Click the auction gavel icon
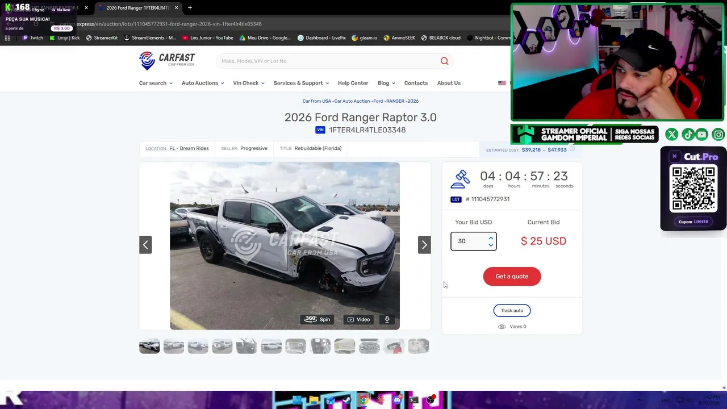 click(460, 179)
